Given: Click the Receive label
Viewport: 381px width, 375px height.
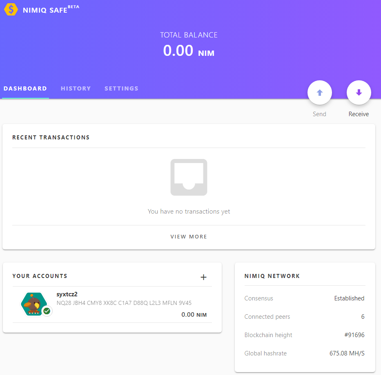Looking at the screenshot, I should (359, 114).
